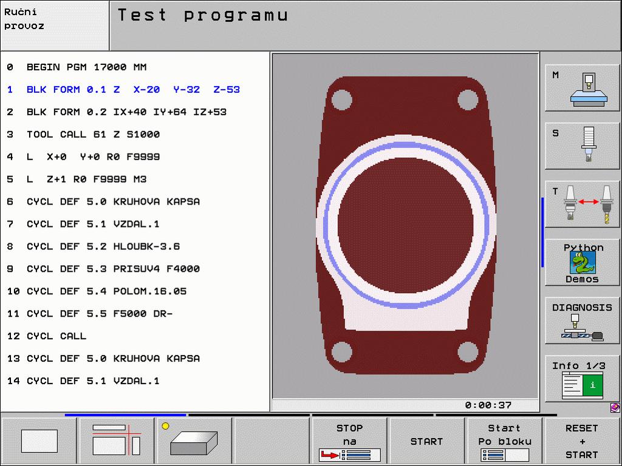The image size is (622, 466).
Task: Click the START softkey
Action: tap(427, 441)
